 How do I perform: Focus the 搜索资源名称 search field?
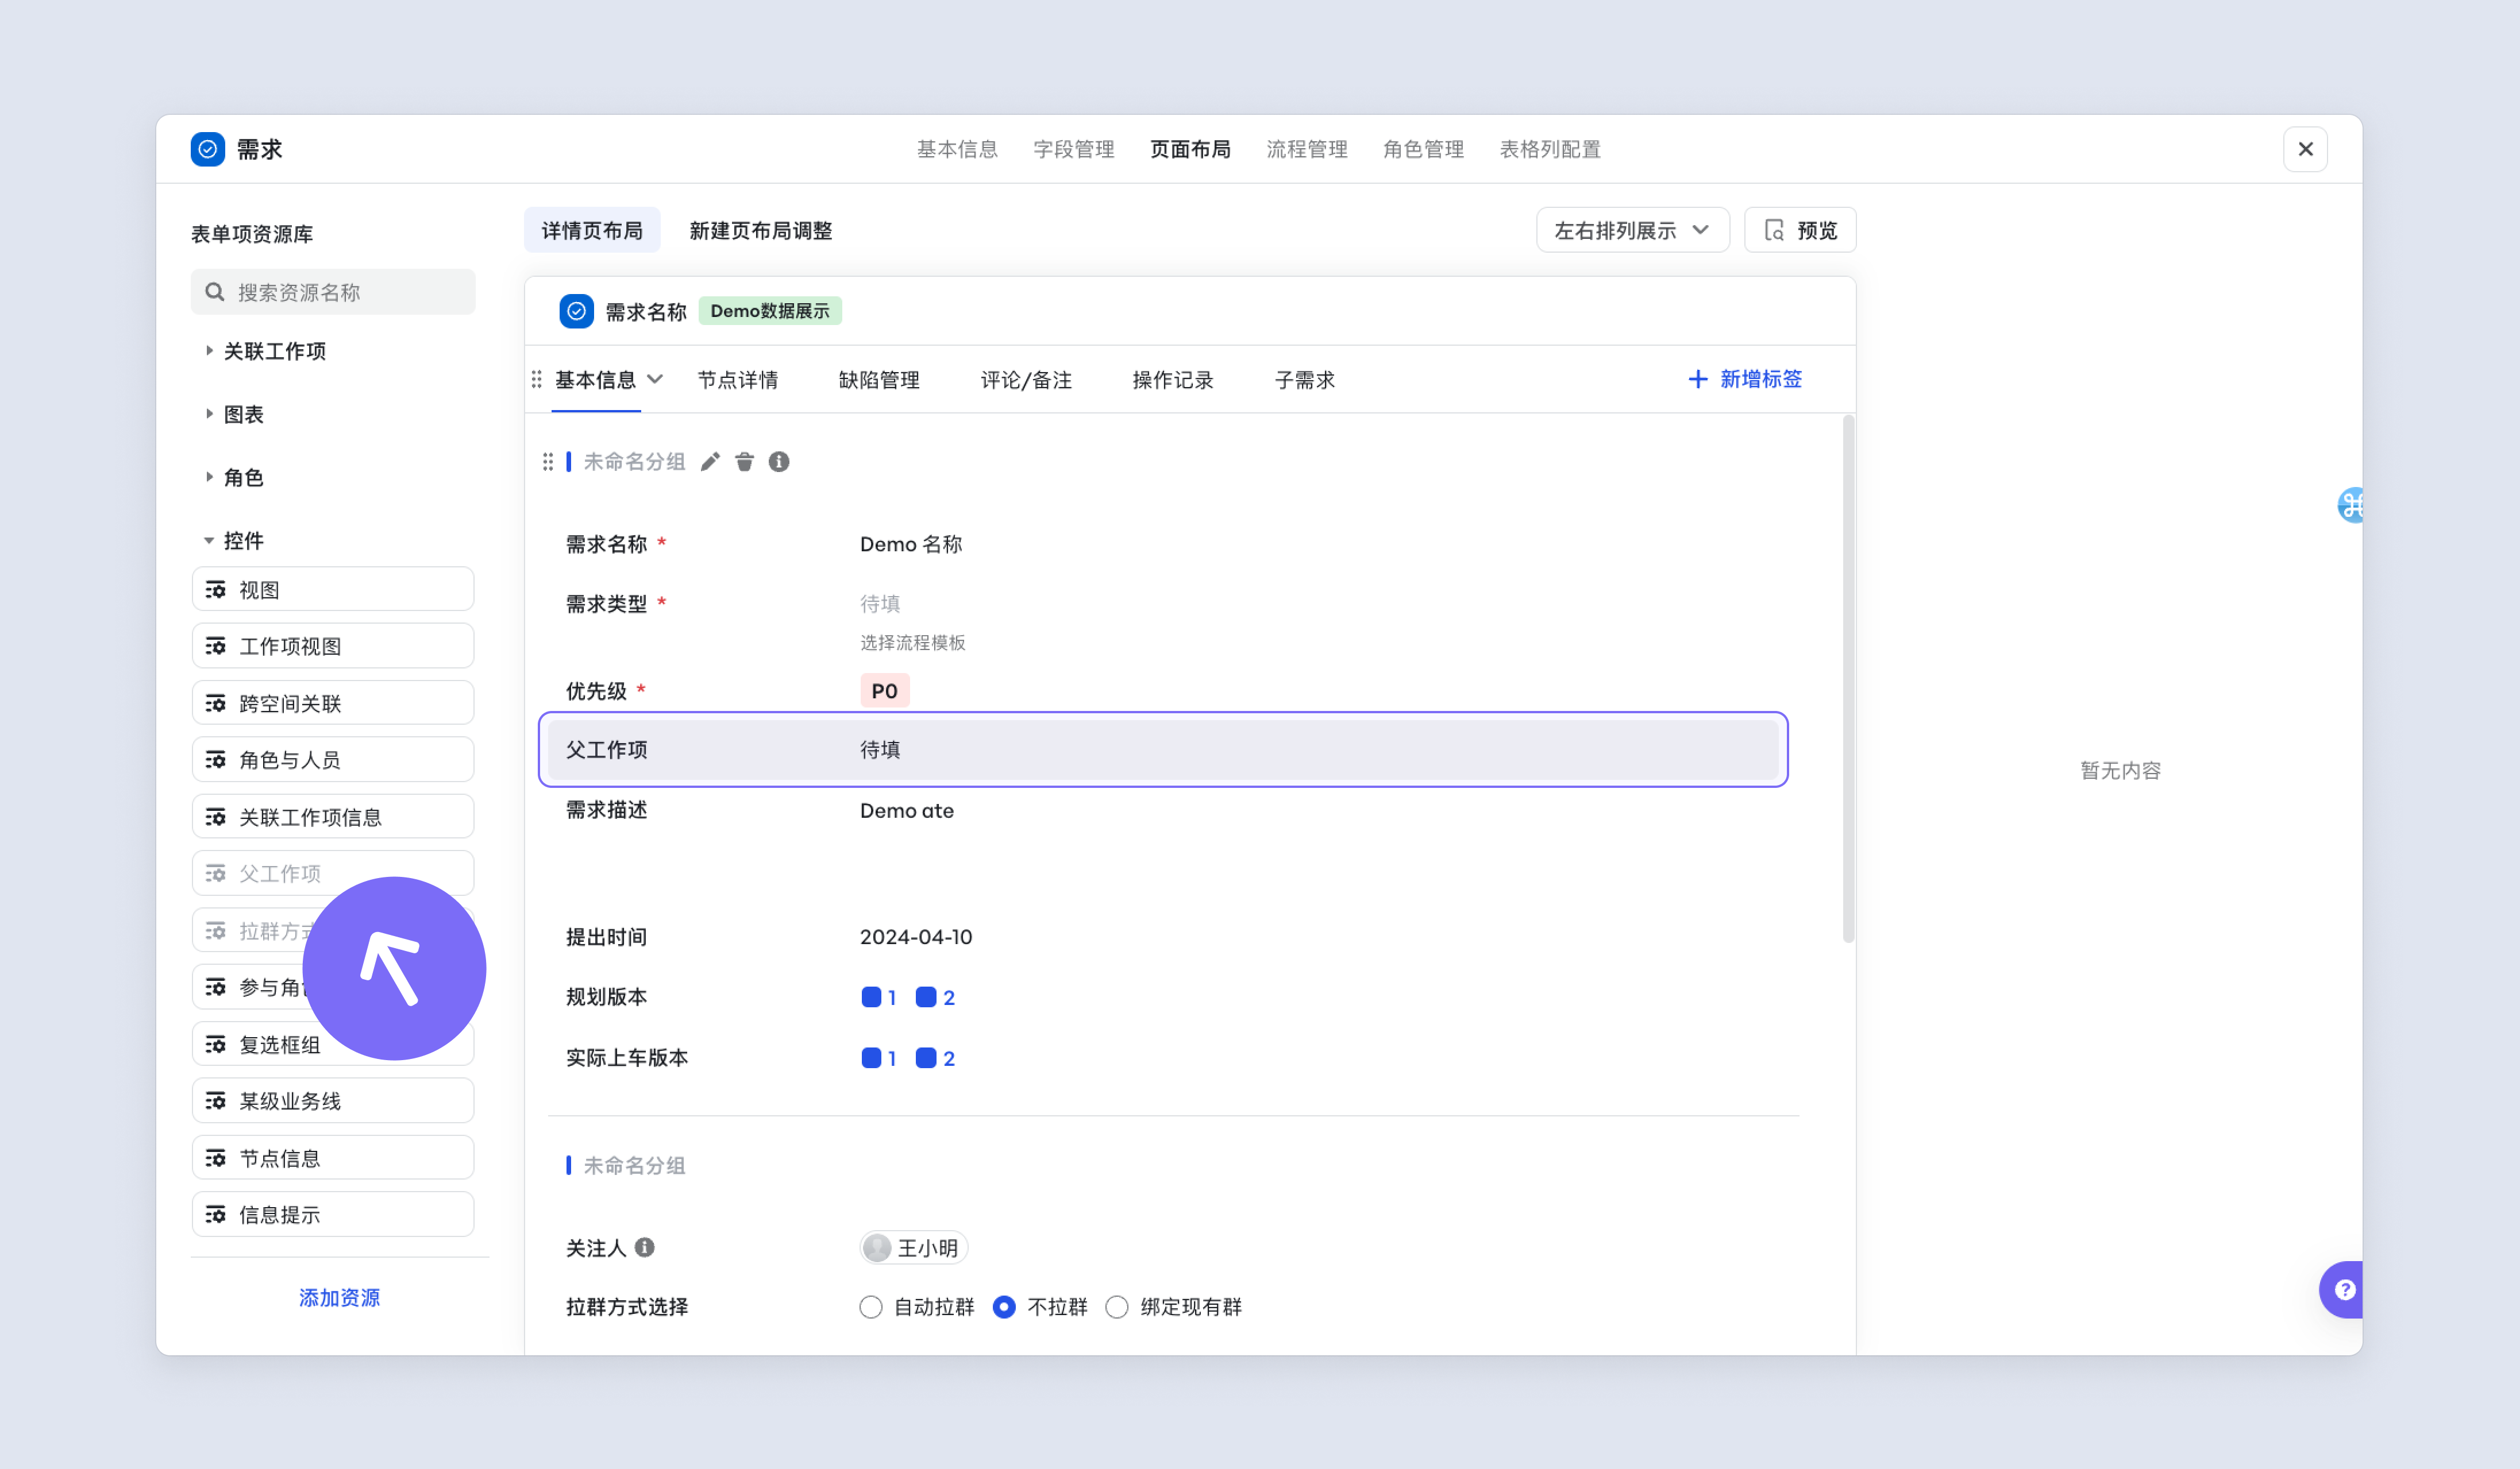pos(333,292)
